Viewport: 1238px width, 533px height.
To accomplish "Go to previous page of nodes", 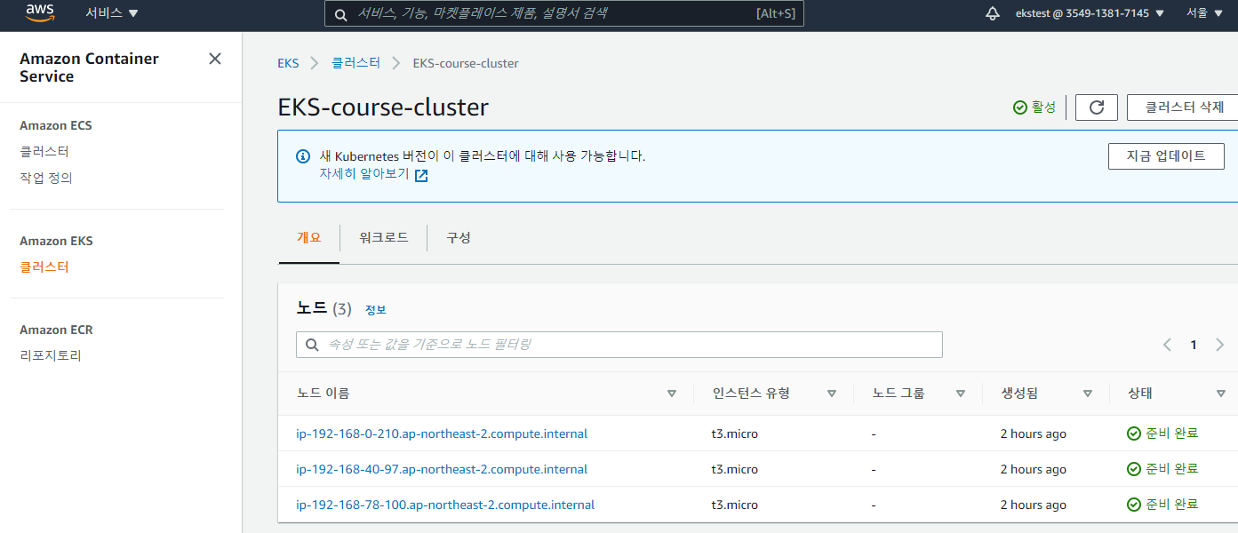I will coord(1167,345).
